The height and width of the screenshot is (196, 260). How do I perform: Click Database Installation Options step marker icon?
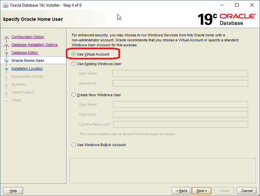(7, 45)
